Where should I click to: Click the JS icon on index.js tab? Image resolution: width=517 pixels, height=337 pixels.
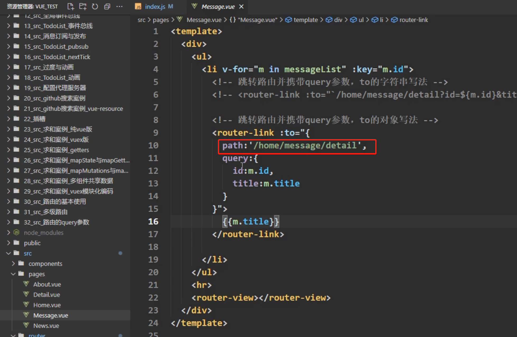pyautogui.click(x=138, y=7)
